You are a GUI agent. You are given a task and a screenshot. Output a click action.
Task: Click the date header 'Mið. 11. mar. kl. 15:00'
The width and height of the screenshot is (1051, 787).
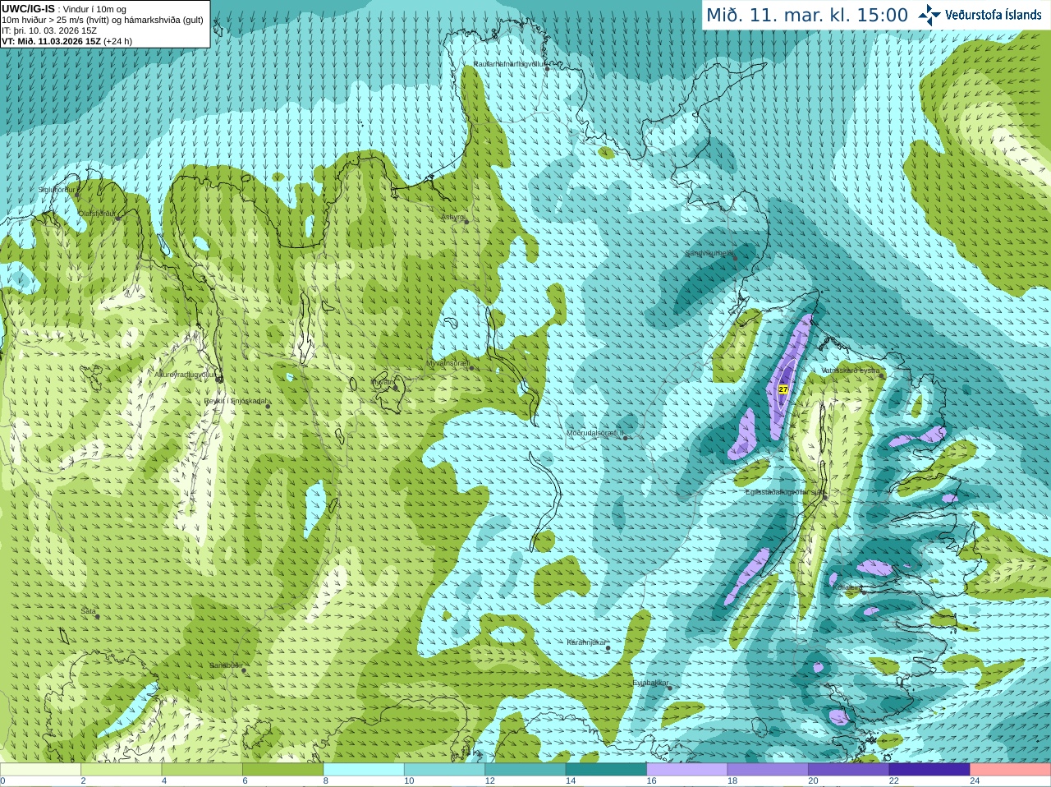point(807,16)
